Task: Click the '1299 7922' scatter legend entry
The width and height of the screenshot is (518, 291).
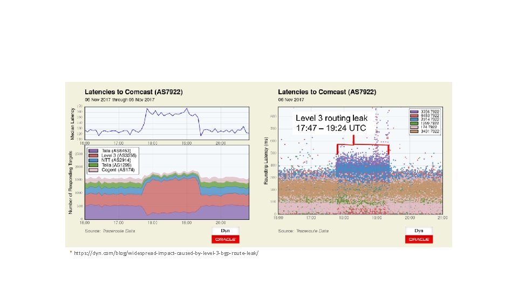Action: point(425,123)
